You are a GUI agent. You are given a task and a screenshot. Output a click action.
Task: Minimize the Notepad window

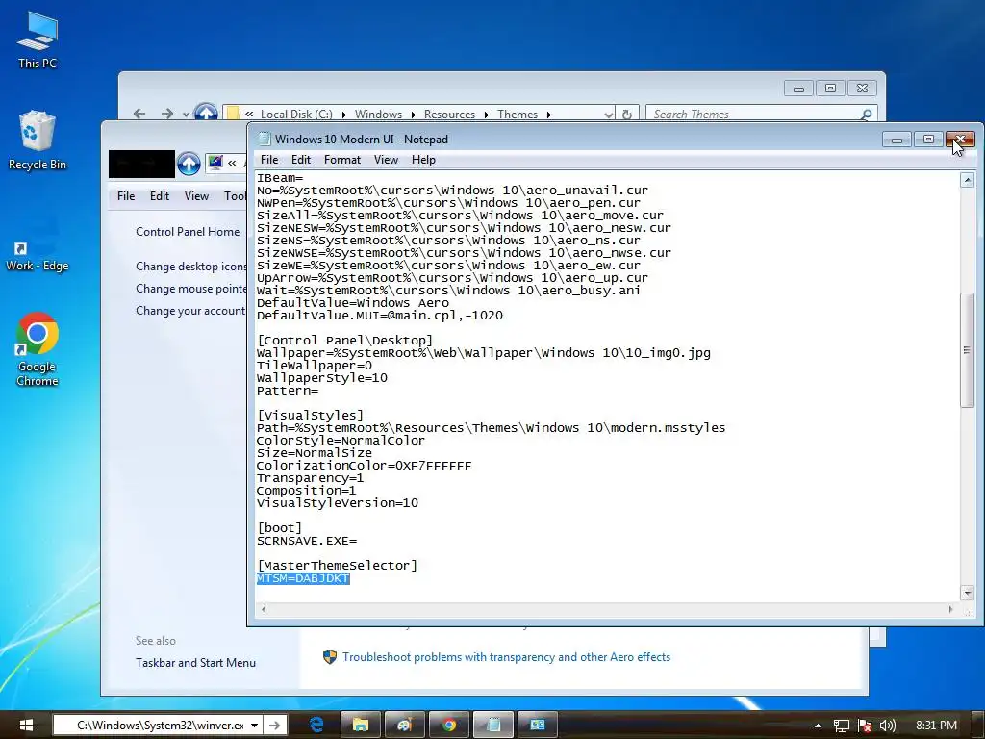[897, 139]
